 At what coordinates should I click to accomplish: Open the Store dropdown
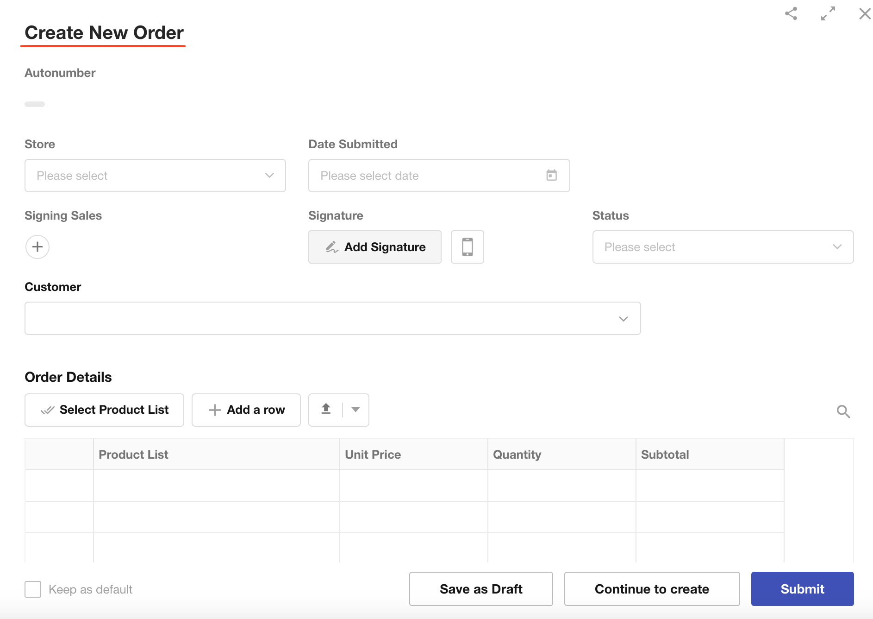point(155,176)
